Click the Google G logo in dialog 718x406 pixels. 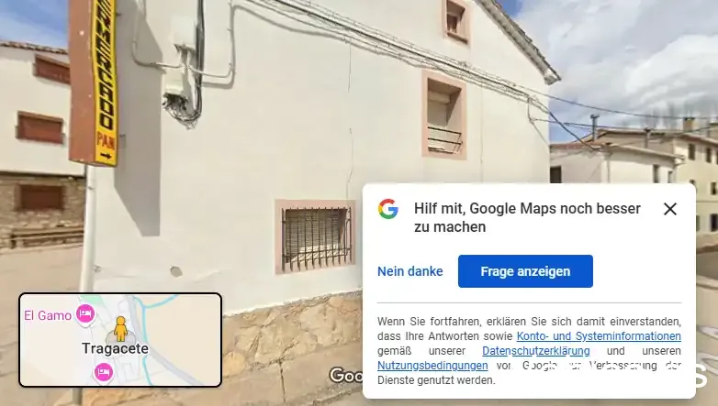(387, 209)
